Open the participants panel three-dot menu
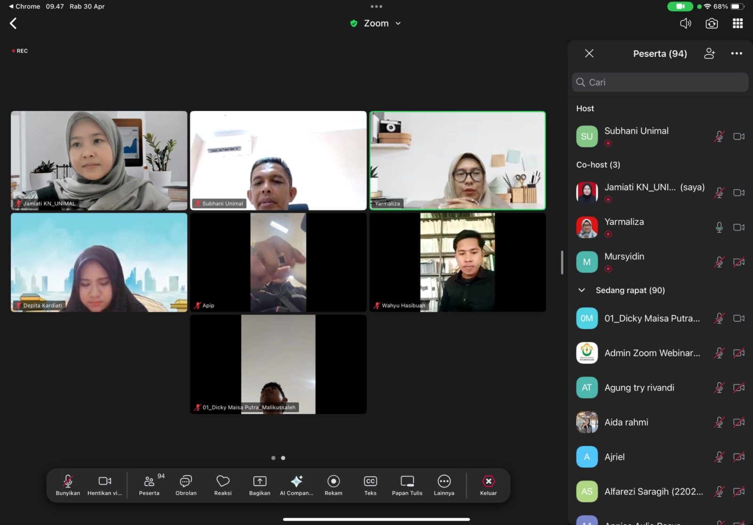The image size is (753, 525). click(737, 54)
